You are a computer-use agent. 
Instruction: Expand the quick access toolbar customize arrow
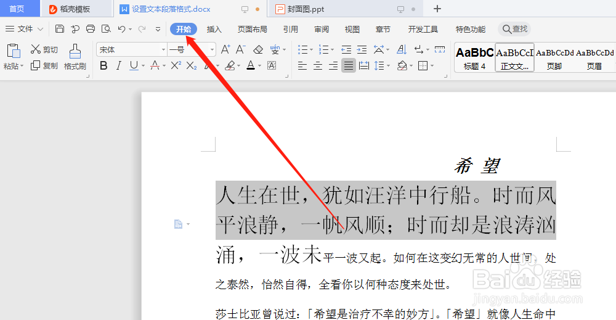click(x=158, y=29)
